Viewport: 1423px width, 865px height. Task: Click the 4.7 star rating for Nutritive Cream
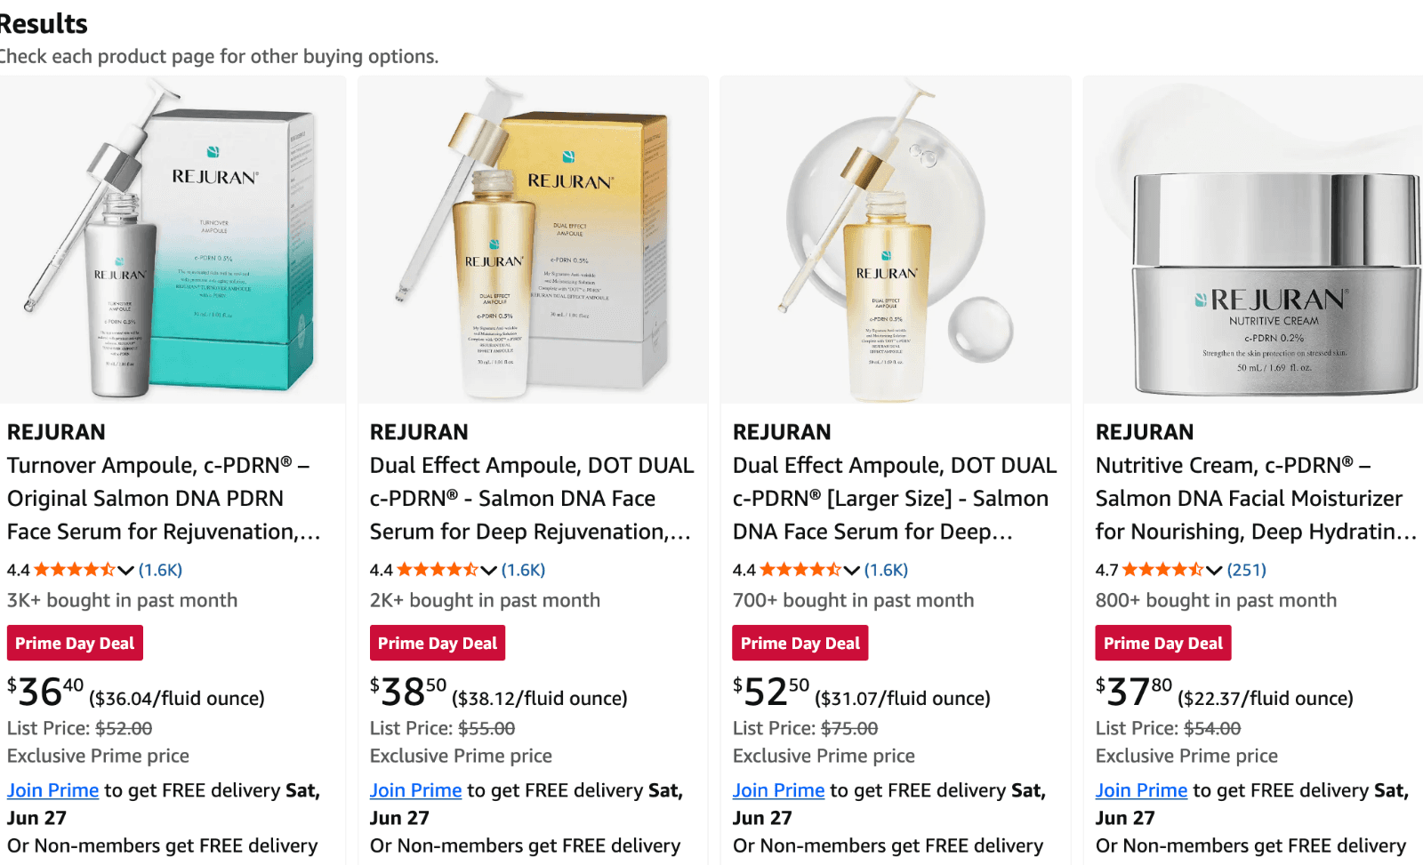coord(1162,570)
